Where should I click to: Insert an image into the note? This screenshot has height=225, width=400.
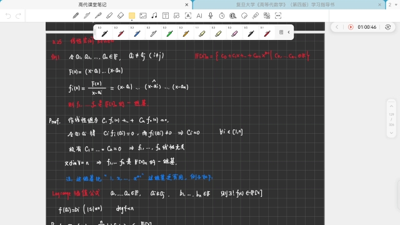pos(143,16)
